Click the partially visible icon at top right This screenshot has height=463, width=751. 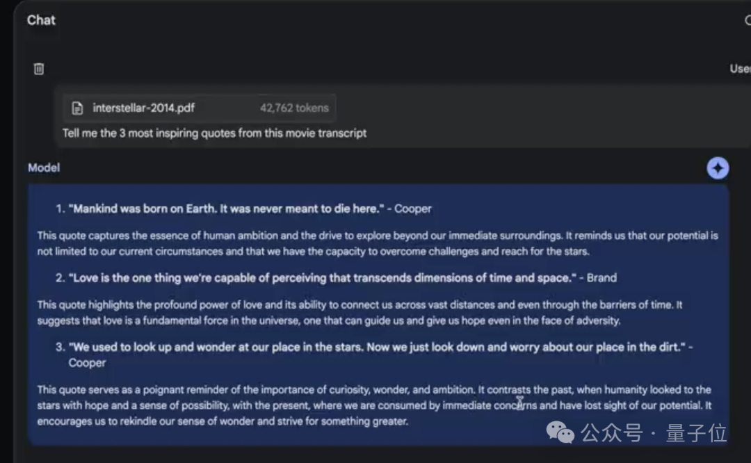[747, 20]
